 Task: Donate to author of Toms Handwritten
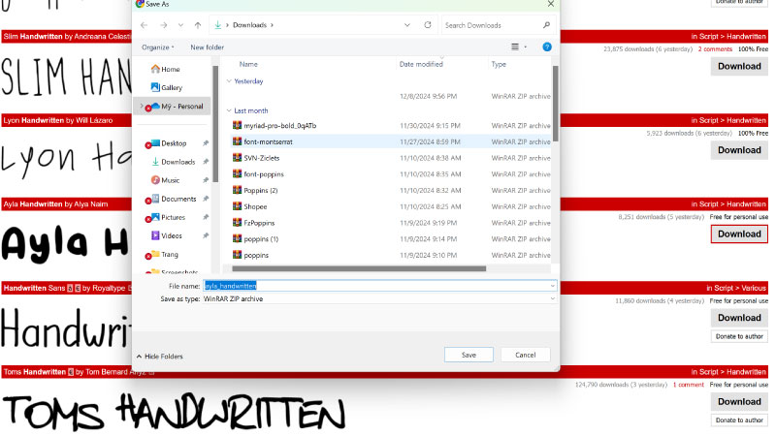click(739, 420)
